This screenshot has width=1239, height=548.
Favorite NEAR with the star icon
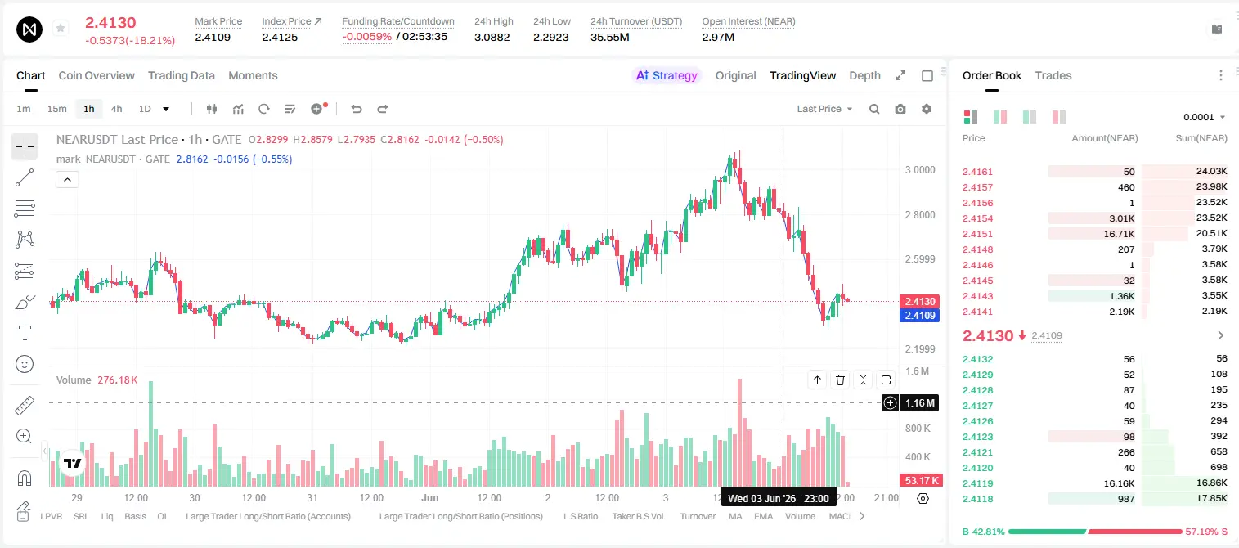pos(60,29)
